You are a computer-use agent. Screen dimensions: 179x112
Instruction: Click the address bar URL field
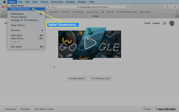[x=93, y=7]
